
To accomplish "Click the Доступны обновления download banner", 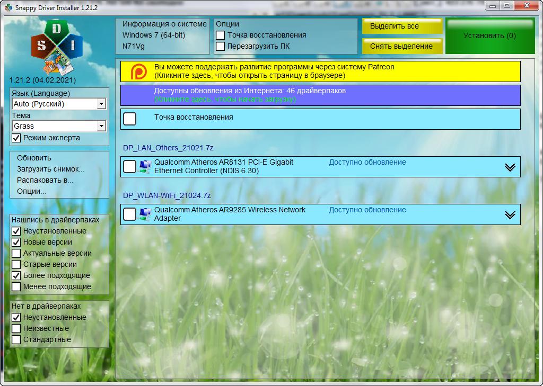I will (x=320, y=95).
